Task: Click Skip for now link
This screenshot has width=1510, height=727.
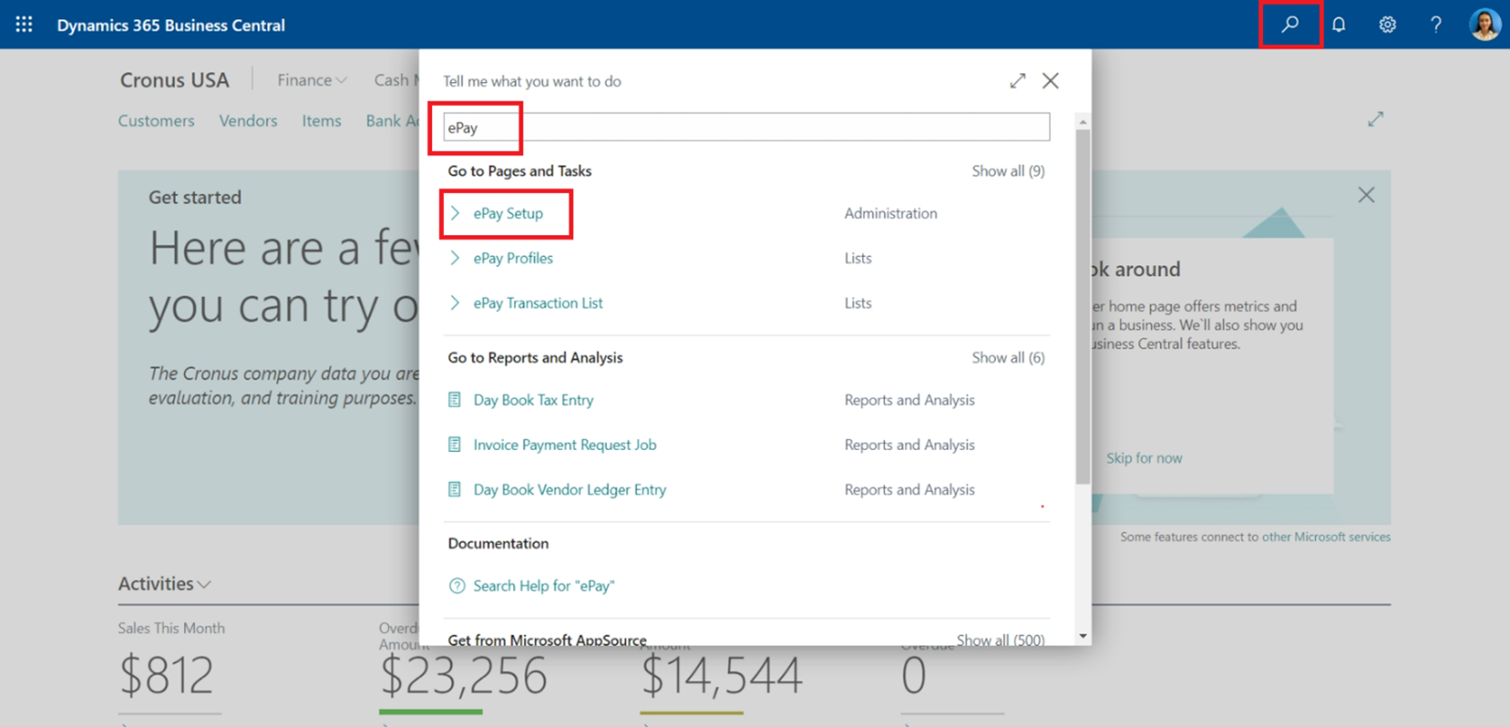Action: tap(1144, 458)
